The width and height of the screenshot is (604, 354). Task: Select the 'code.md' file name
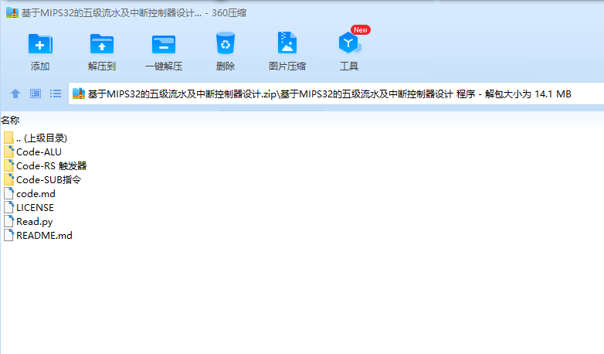coord(36,193)
